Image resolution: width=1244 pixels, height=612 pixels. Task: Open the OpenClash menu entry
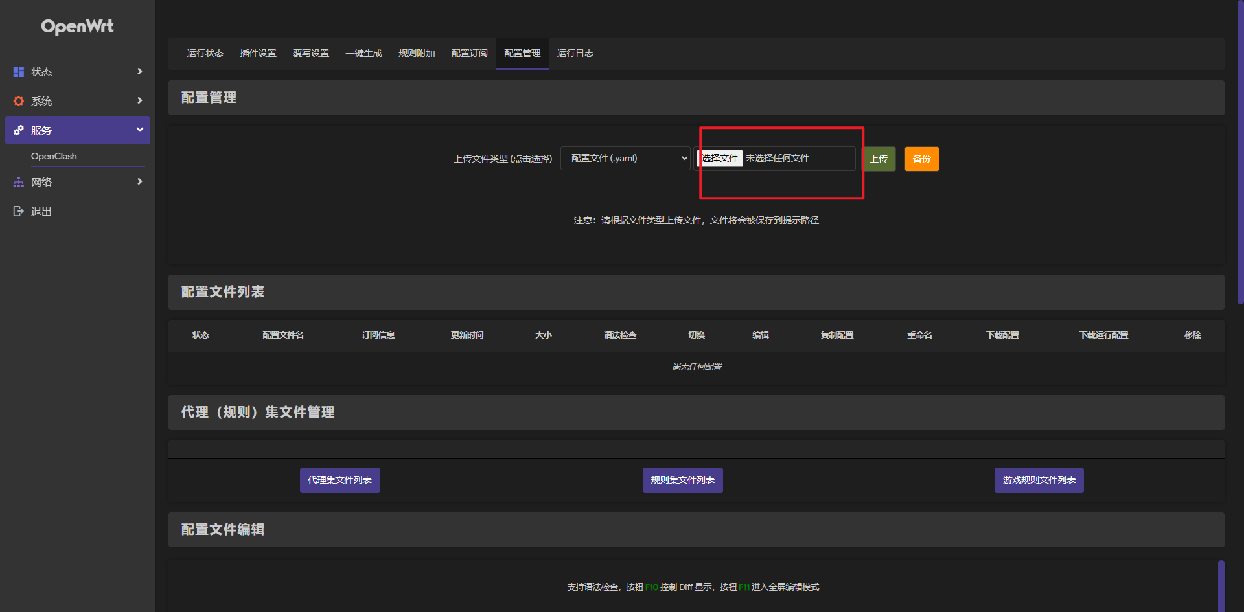coord(54,156)
